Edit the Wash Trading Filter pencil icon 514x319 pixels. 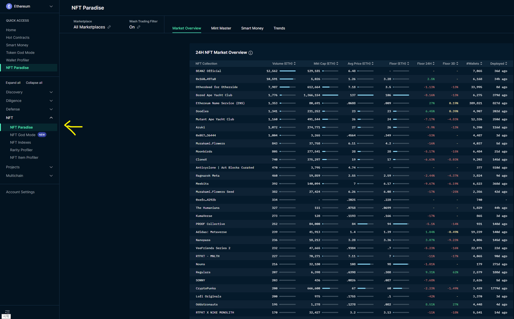tap(139, 27)
